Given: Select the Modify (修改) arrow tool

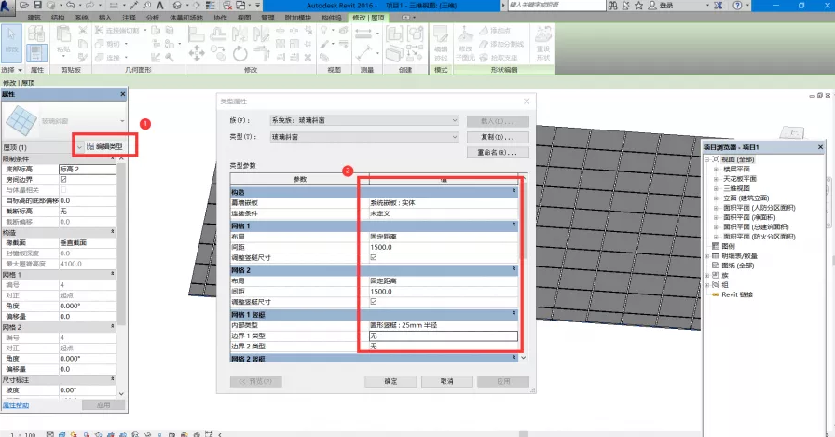Looking at the screenshot, I should (x=12, y=40).
